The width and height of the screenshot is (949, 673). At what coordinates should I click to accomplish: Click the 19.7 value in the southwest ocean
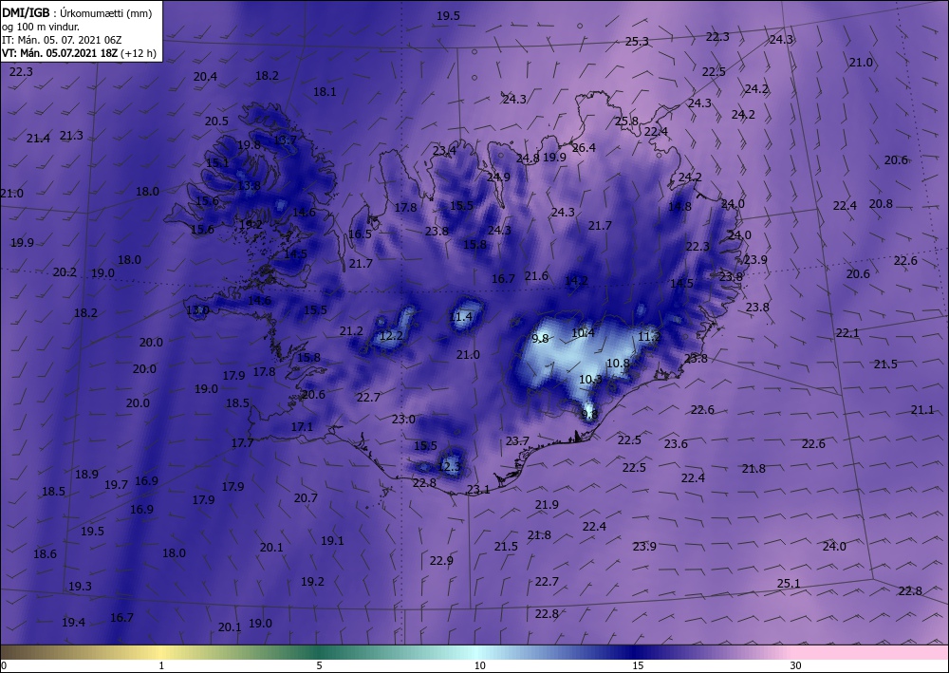click(x=116, y=484)
